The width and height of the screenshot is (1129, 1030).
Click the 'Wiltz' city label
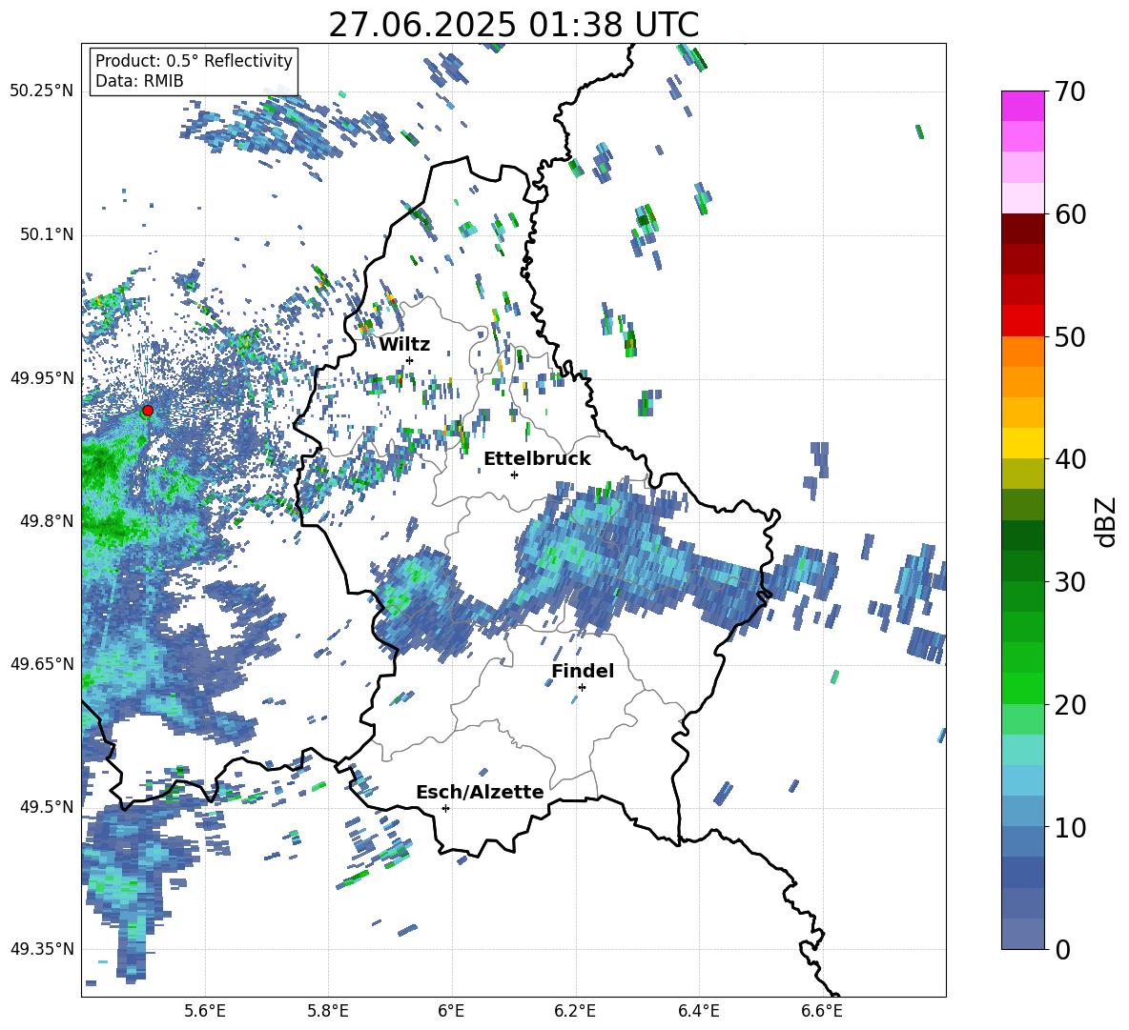tap(404, 345)
